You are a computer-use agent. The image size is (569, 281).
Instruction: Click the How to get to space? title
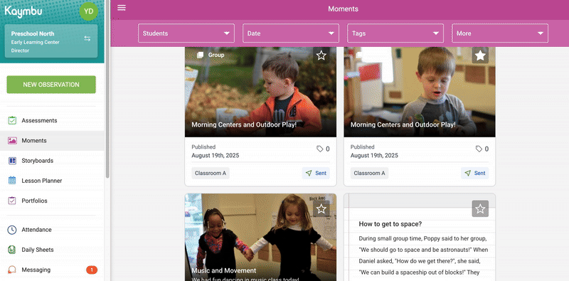tap(390, 224)
